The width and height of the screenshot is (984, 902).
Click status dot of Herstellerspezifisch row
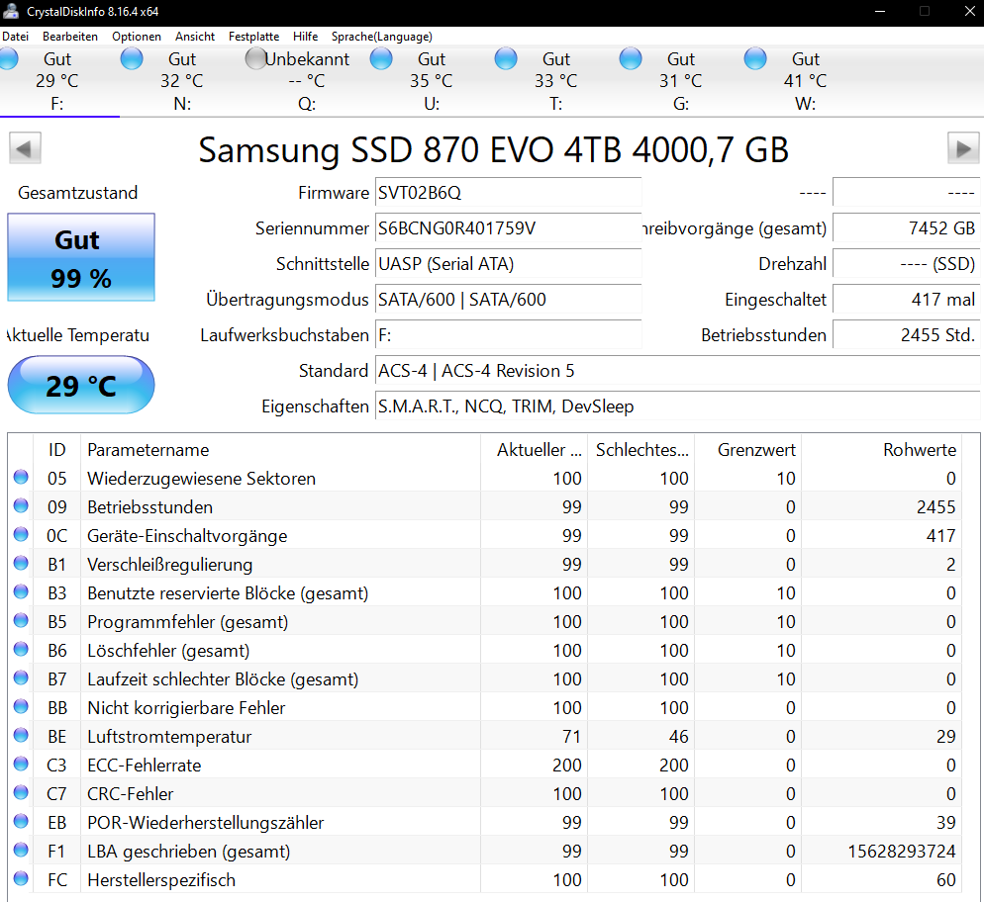point(22,879)
